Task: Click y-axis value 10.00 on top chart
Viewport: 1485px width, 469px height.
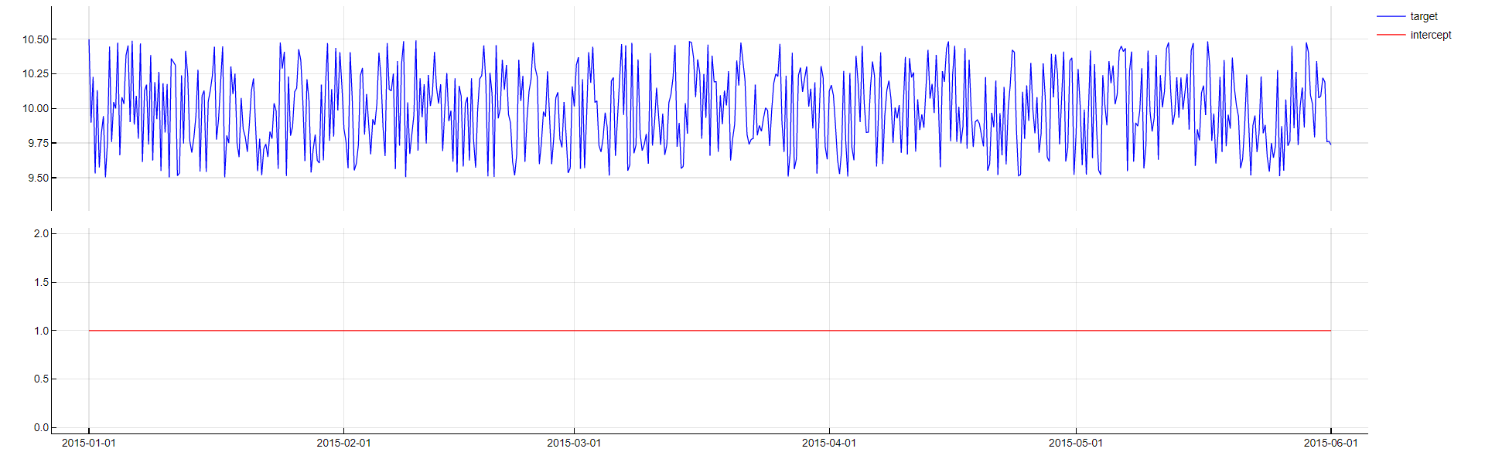Action: click(x=36, y=108)
